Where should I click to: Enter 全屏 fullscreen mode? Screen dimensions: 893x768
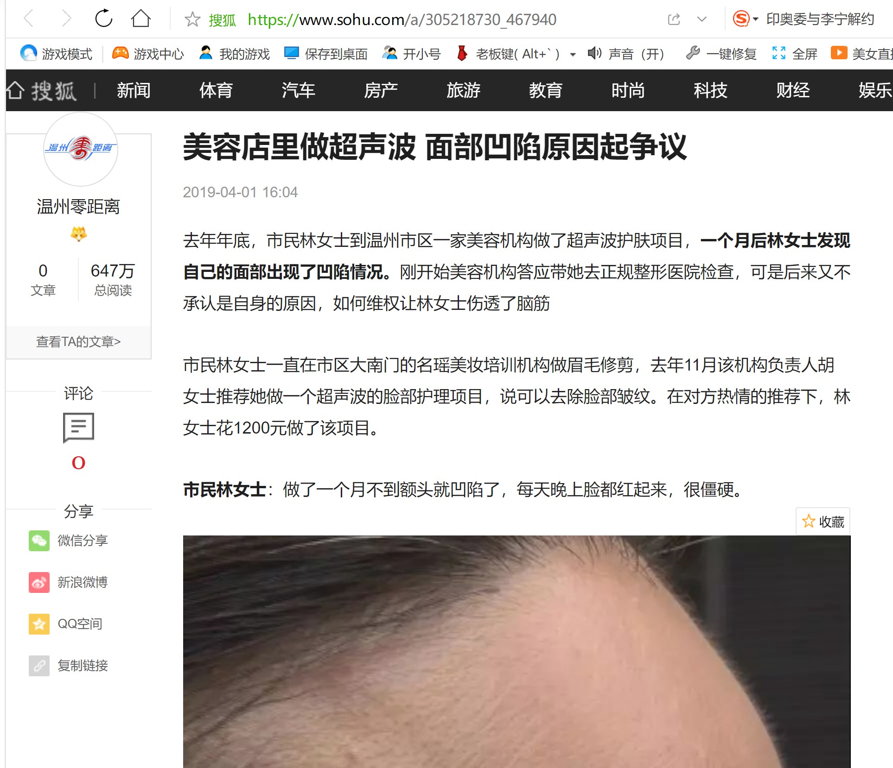click(x=794, y=54)
